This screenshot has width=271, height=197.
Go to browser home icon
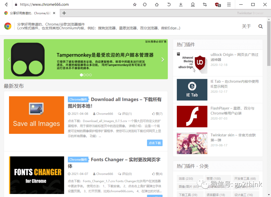157,5
